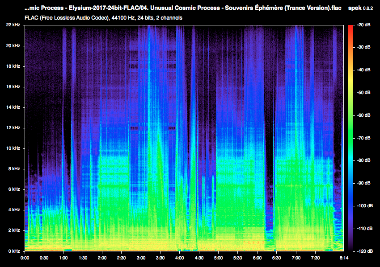Click the -120 dB legend label

(x=365, y=251)
